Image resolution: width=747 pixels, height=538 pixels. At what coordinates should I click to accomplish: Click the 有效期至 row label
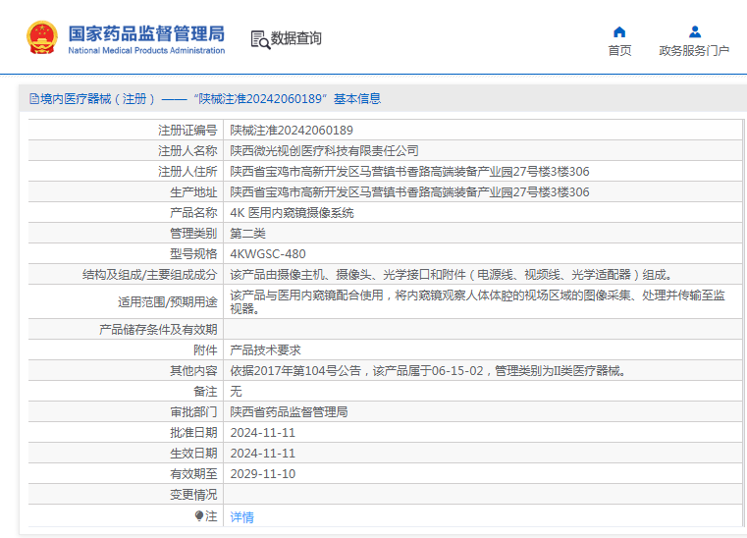pyautogui.click(x=193, y=473)
